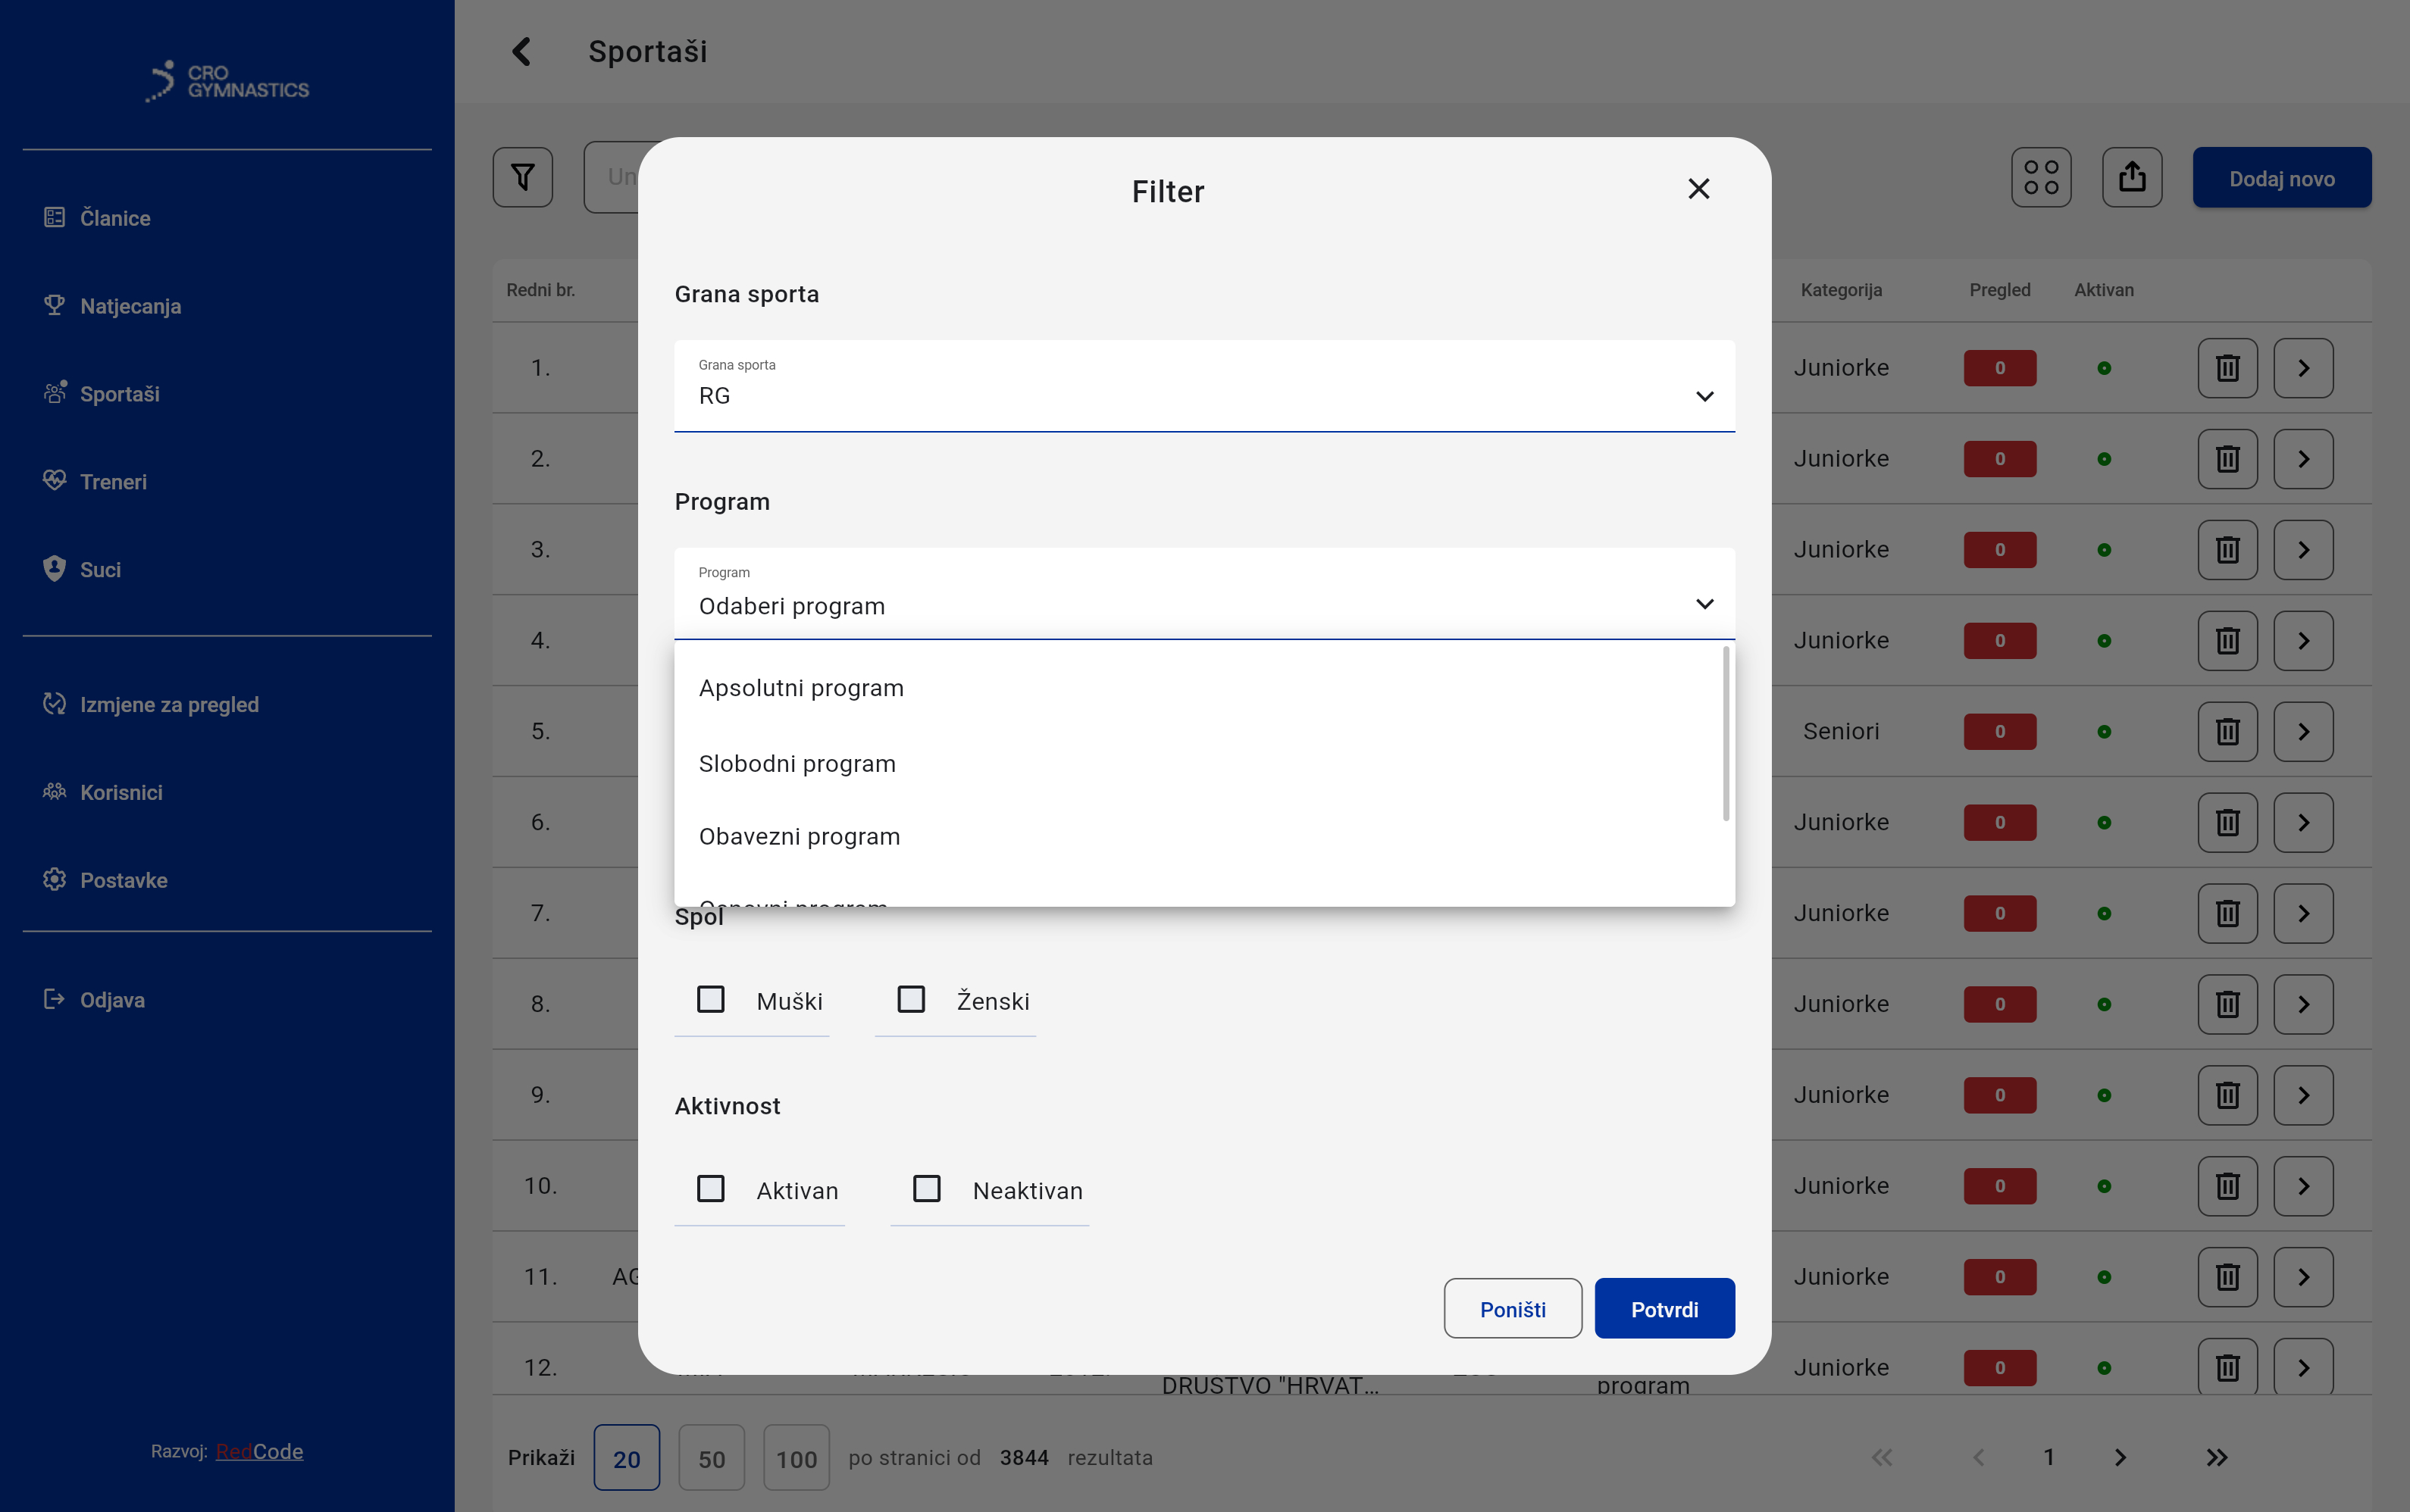Screen dimensions: 2410x1512
Task: Click the back arrow next to Sportaši
Action: click(521, 52)
